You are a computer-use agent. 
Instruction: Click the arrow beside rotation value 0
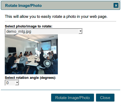coord(17,83)
